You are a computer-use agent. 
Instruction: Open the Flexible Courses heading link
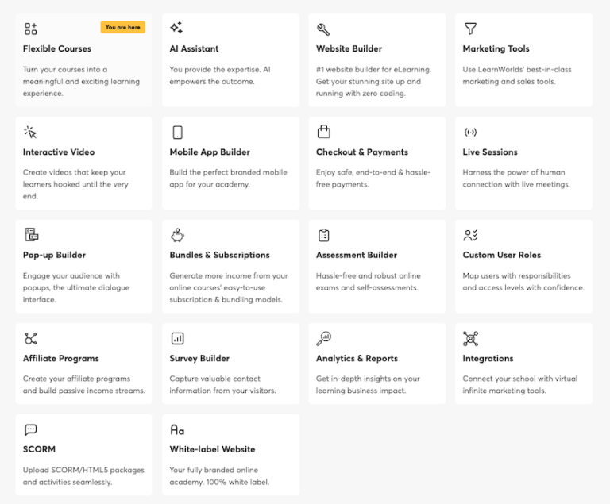[x=57, y=48]
